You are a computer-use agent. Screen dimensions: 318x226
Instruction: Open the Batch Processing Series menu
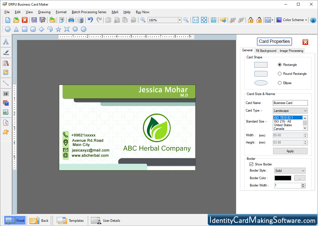(89, 12)
